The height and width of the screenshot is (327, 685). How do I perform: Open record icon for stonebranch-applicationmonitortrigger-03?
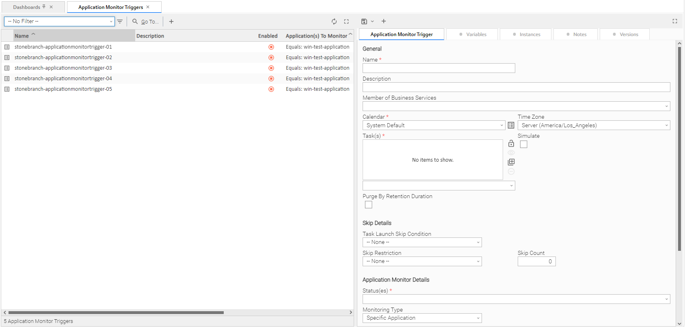(x=7, y=68)
